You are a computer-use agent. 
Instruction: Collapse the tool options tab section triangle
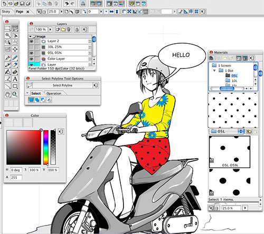(27, 93)
